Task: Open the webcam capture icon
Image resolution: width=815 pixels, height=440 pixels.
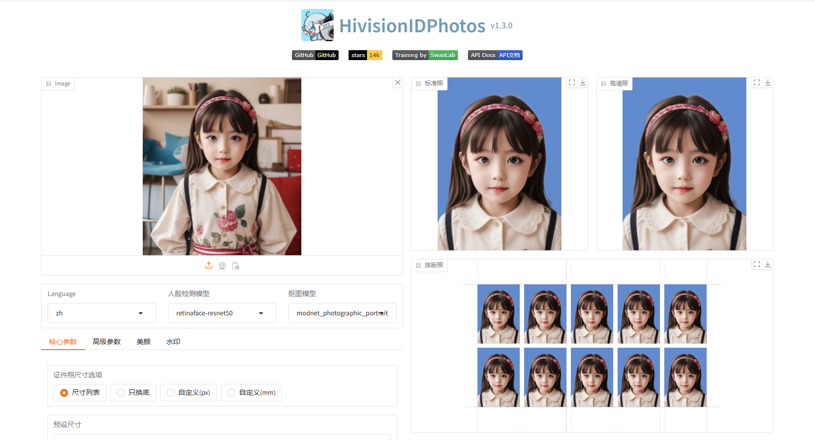Action: point(222,266)
